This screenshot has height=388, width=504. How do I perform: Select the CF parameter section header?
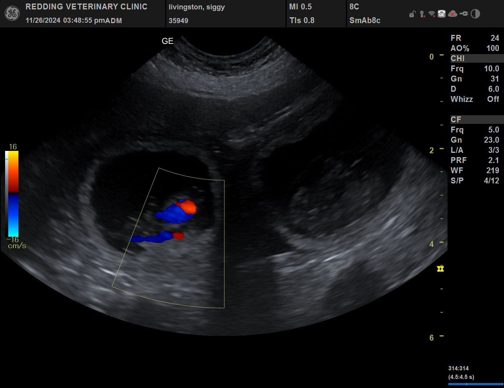tap(477, 120)
